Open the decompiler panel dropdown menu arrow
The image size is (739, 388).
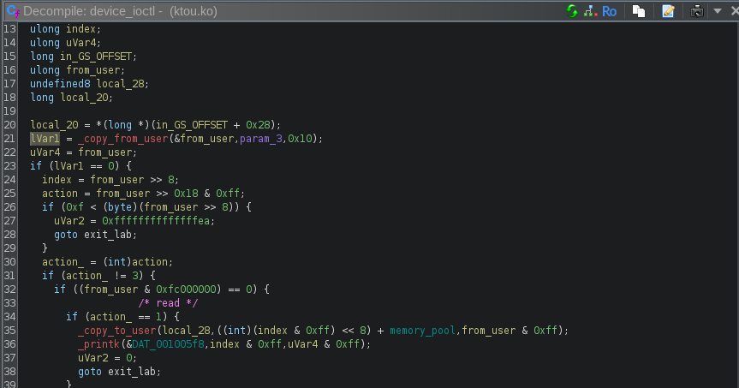[x=716, y=11]
